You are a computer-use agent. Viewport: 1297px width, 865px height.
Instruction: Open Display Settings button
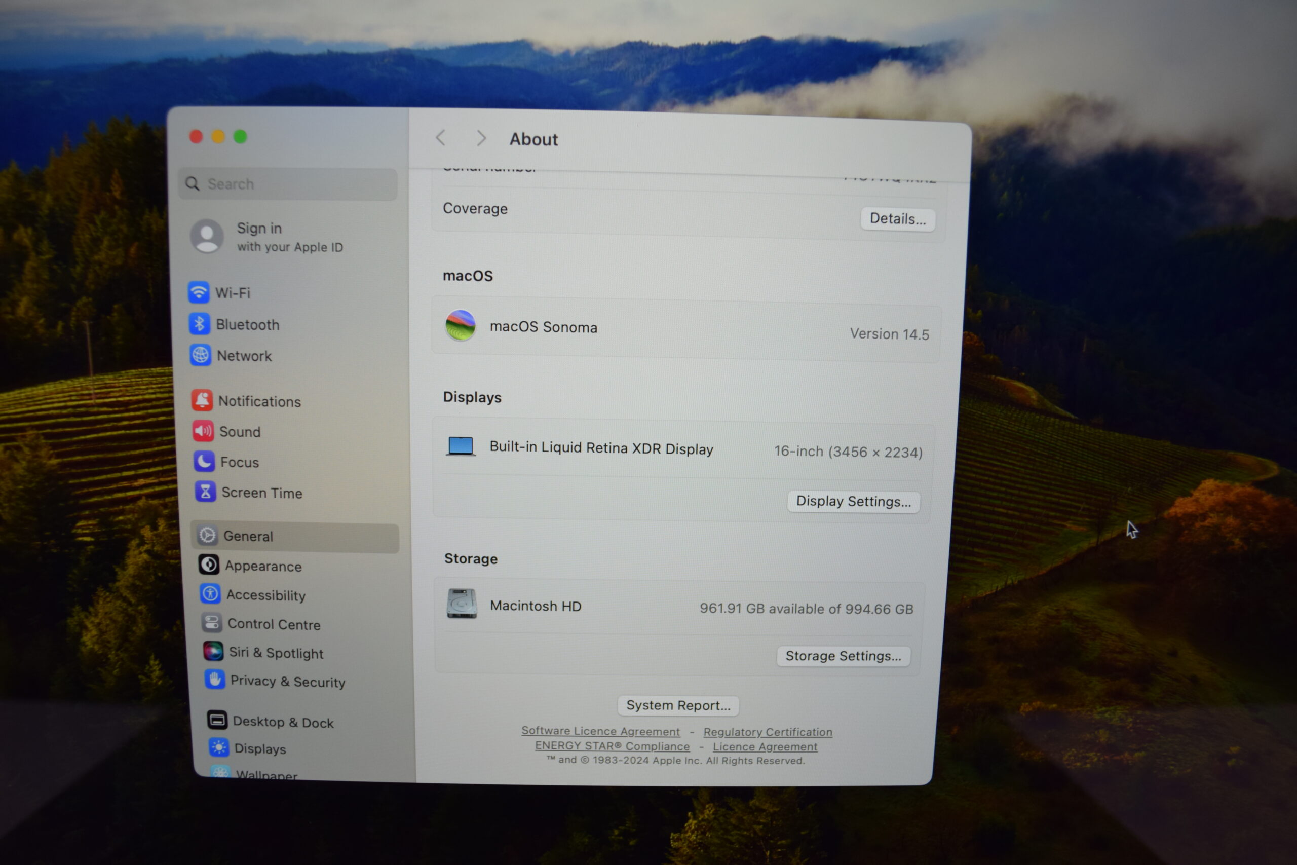[853, 502]
